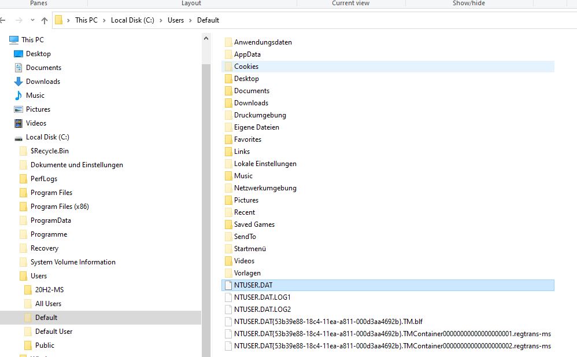
Task: Select Default User in the tree
Action: (54, 332)
